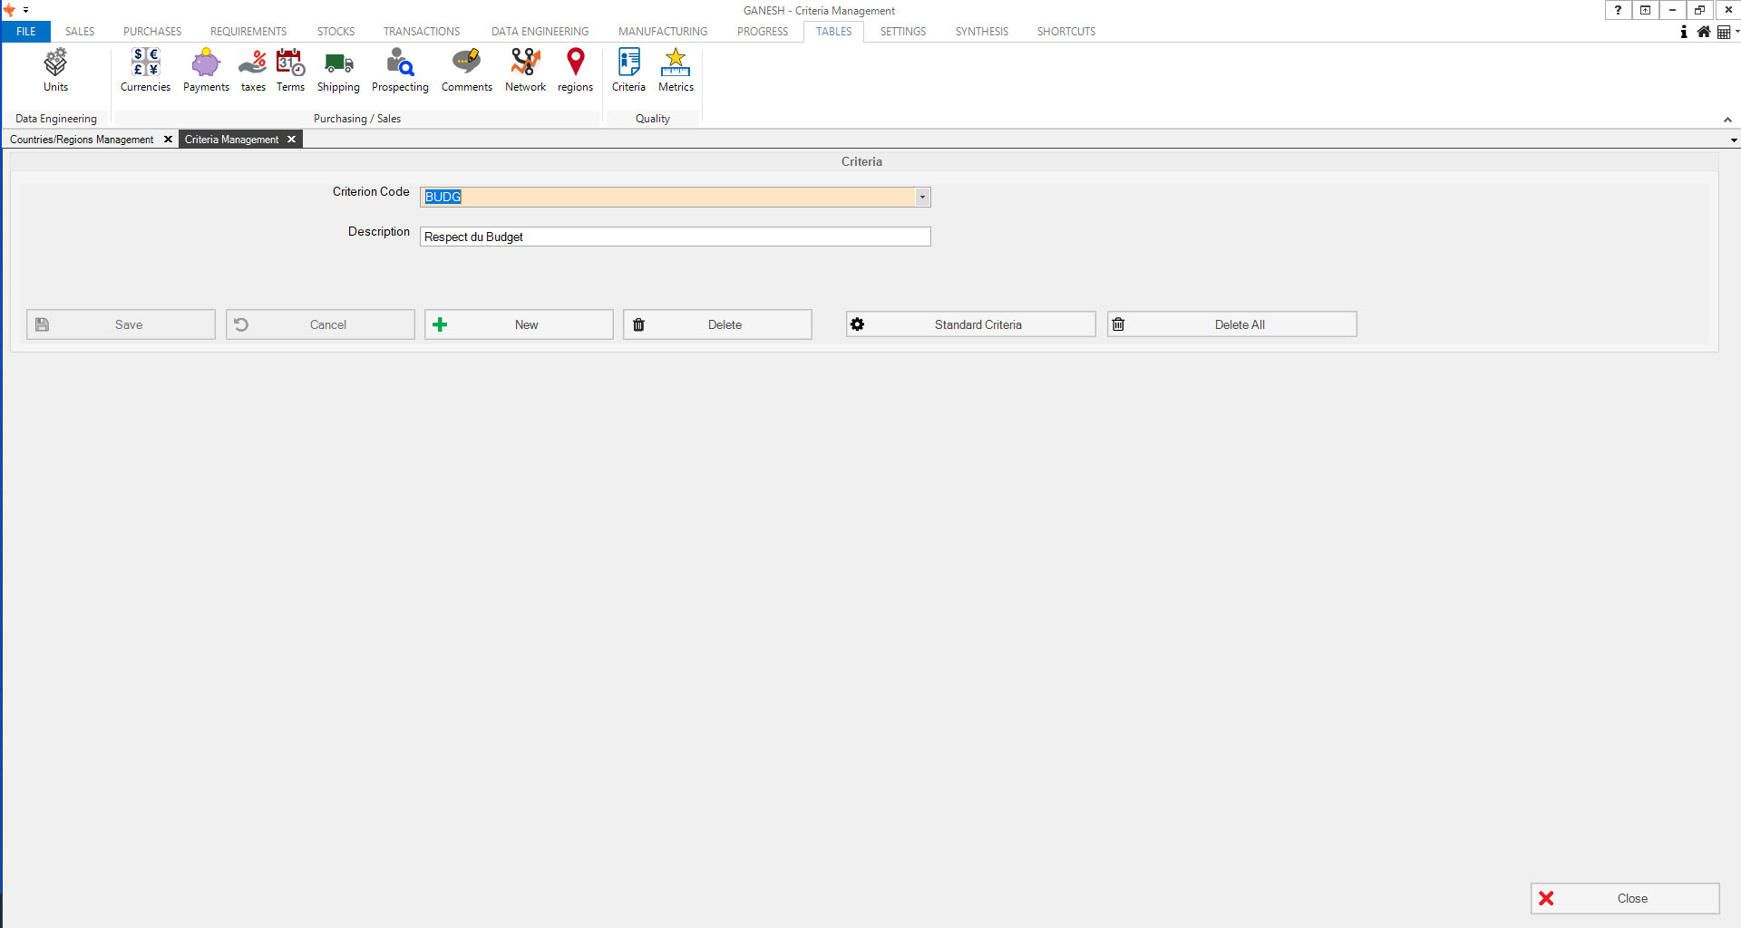1741x928 pixels.
Task: Collapse the ribbon using the chevron
Action: click(1727, 120)
